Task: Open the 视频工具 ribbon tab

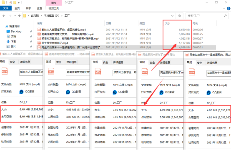Action: pos(54,8)
